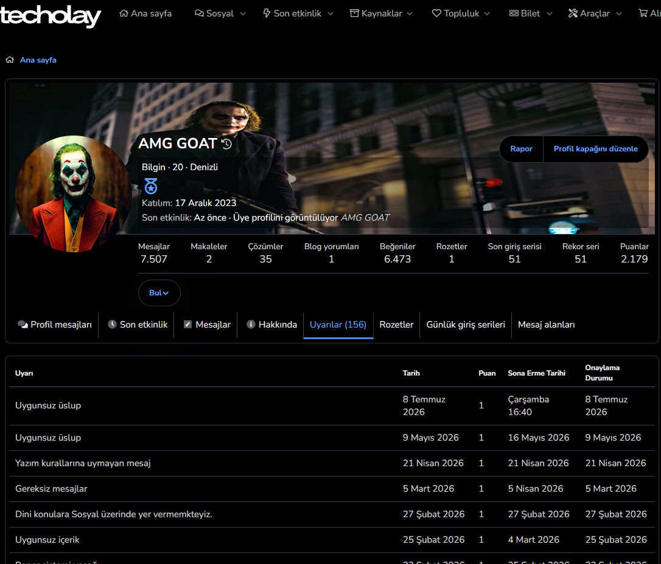Click the Puanlar value 2.179

point(634,260)
